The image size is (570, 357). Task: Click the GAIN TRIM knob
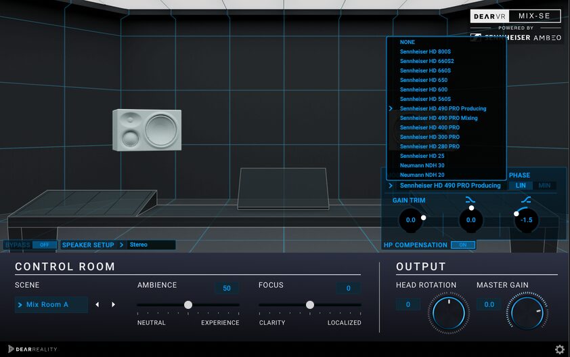411,219
